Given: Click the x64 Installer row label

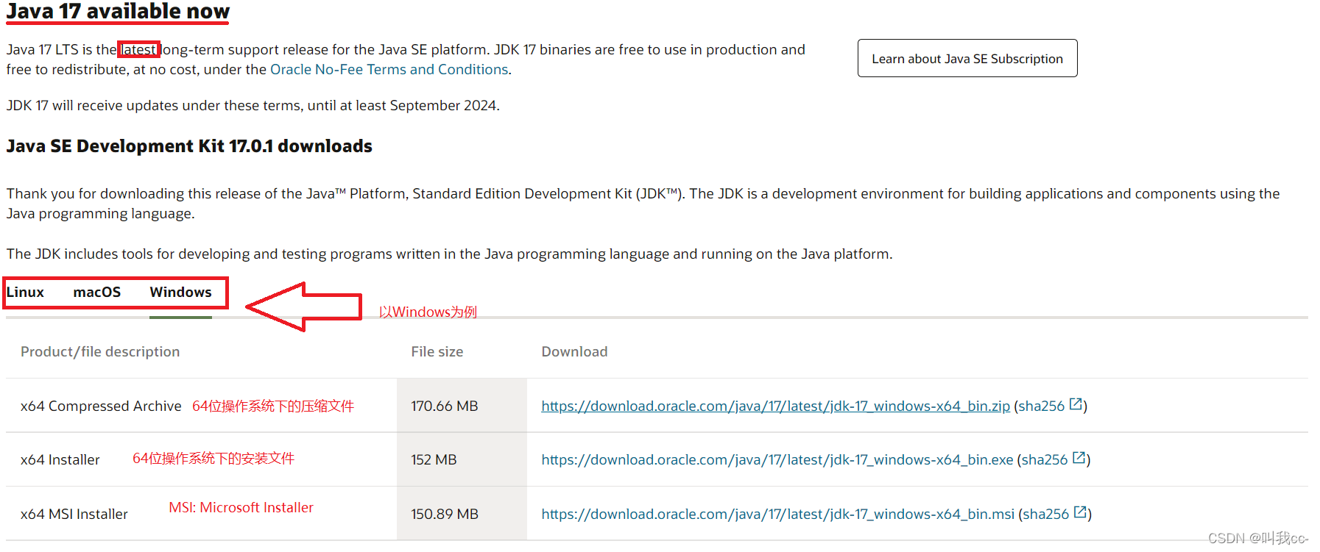Looking at the screenshot, I should [60, 459].
